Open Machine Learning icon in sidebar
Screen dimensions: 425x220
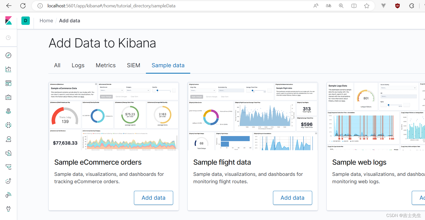(8, 125)
